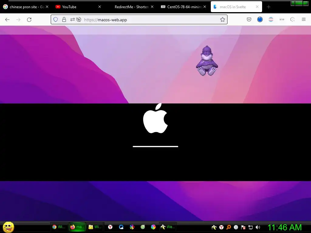The width and height of the screenshot is (311, 233).
Task: Open the green circular taskbar icon
Action: point(143,227)
